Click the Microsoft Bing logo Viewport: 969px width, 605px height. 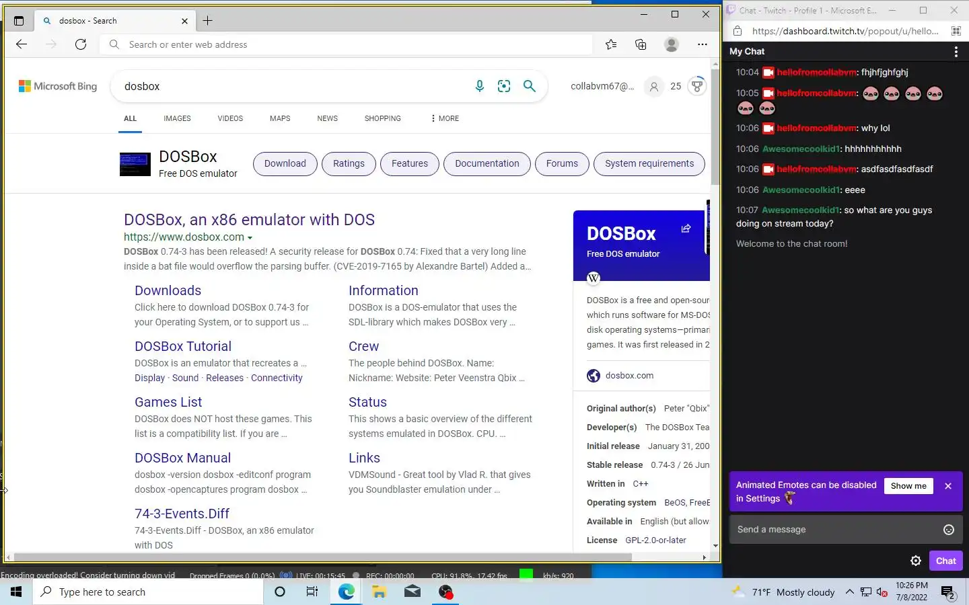(x=58, y=86)
